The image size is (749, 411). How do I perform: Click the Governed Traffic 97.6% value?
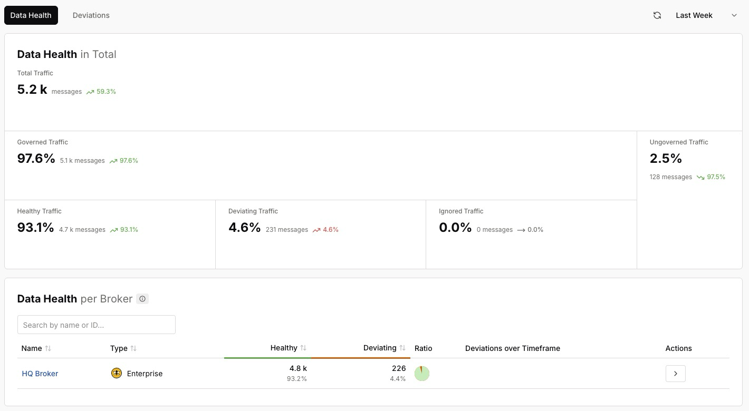[36, 159]
